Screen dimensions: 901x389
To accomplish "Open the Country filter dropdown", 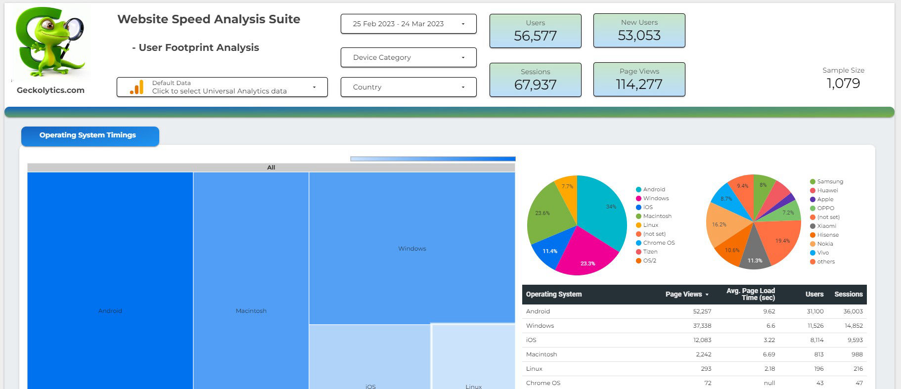I will pos(408,87).
